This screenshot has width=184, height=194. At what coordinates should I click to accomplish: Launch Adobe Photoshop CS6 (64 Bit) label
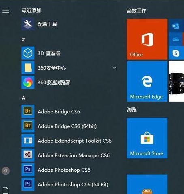point(73,185)
